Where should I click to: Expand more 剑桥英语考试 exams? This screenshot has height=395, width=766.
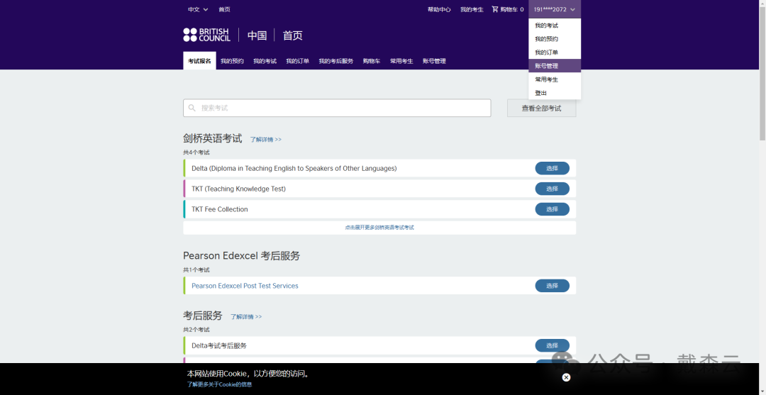point(379,228)
